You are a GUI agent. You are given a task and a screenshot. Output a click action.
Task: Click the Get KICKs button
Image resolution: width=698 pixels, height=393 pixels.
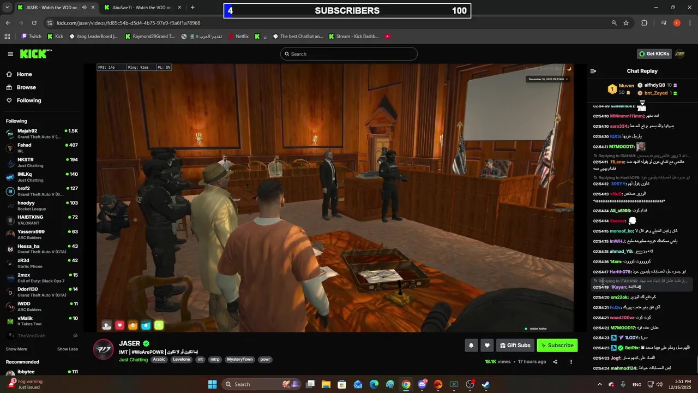pyautogui.click(x=654, y=53)
